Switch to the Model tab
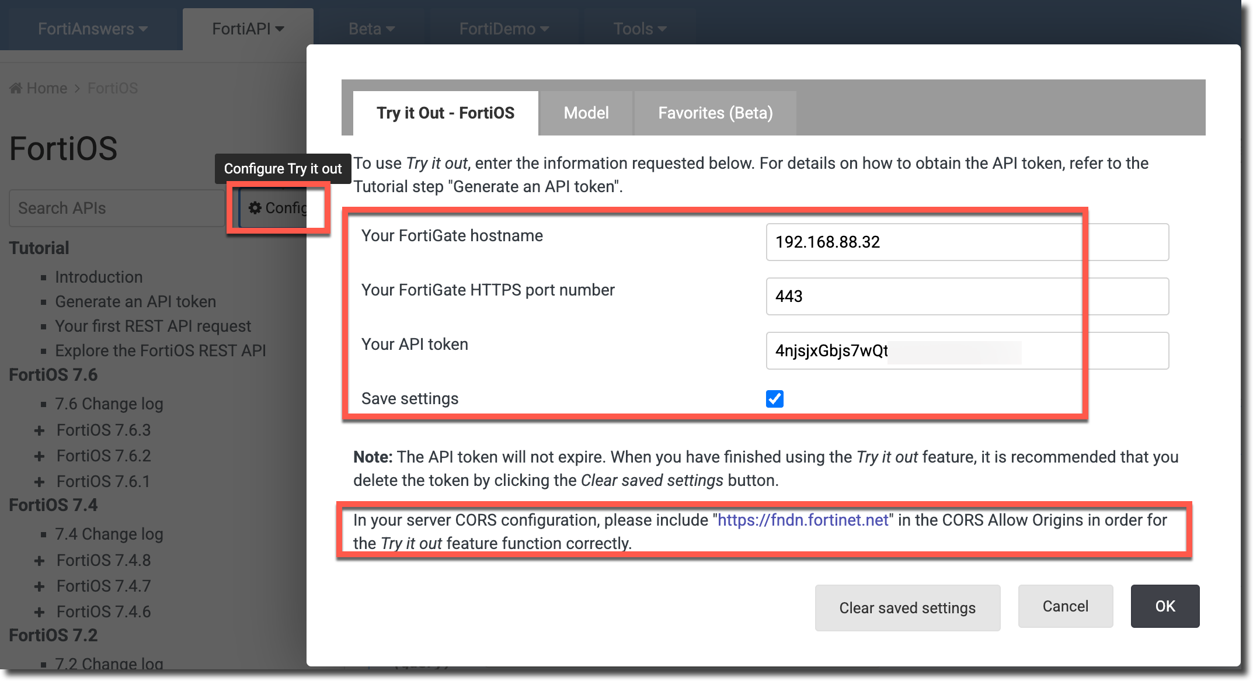Screen dimensions: 1253x681 (586, 113)
